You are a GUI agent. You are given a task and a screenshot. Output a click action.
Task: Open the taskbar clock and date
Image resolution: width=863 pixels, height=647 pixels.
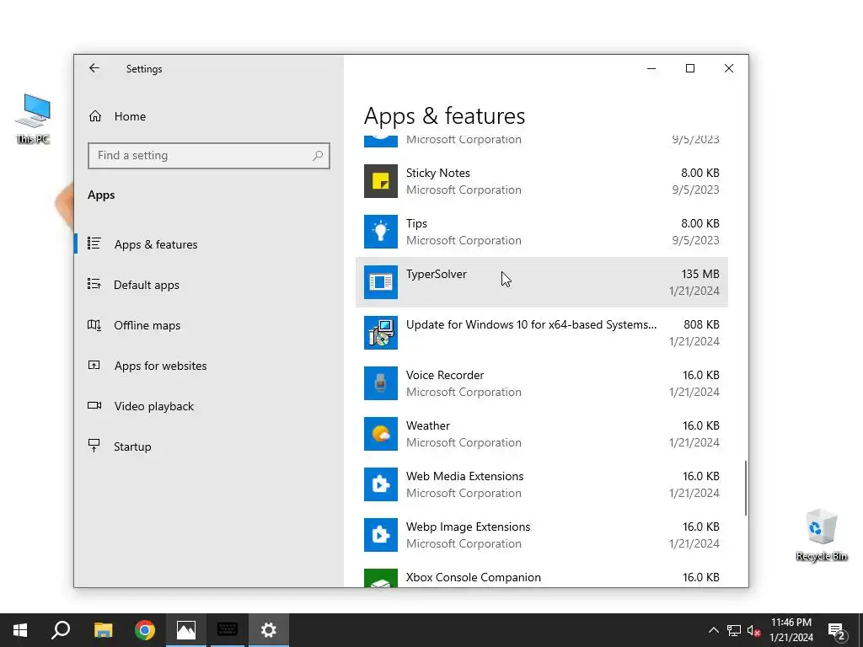[x=791, y=630]
